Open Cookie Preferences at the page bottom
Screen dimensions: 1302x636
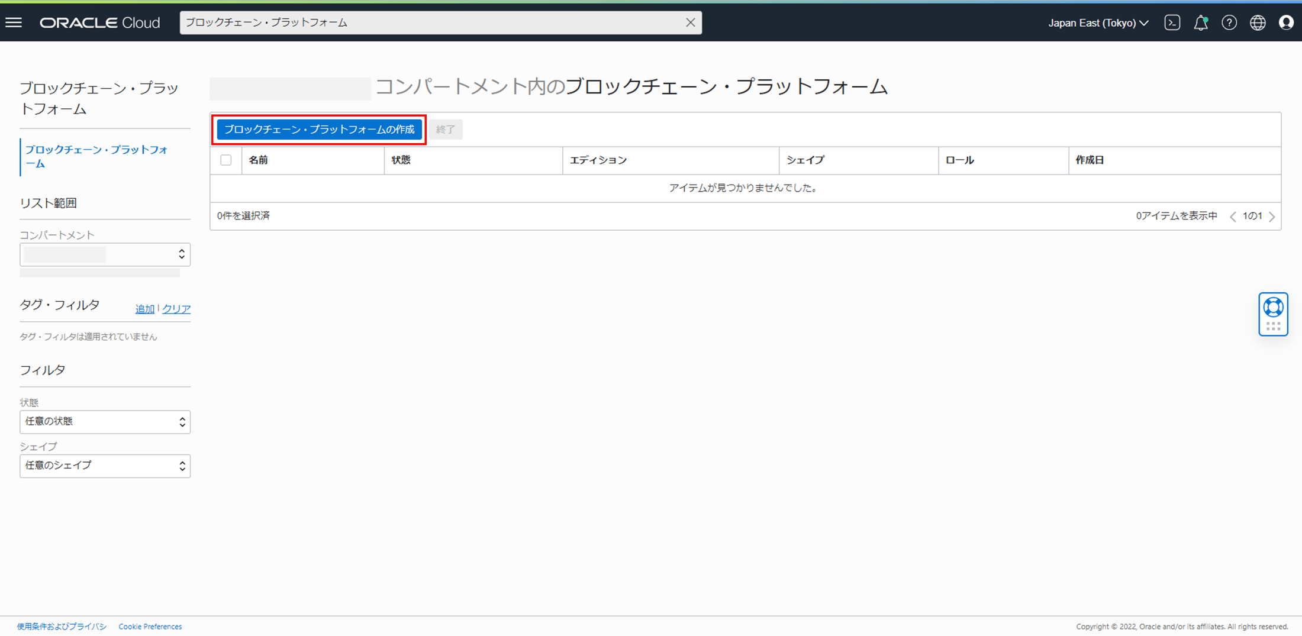coord(150,626)
